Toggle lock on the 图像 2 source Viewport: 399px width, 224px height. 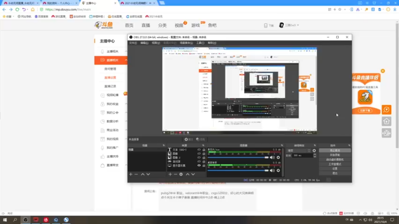click(203, 157)
